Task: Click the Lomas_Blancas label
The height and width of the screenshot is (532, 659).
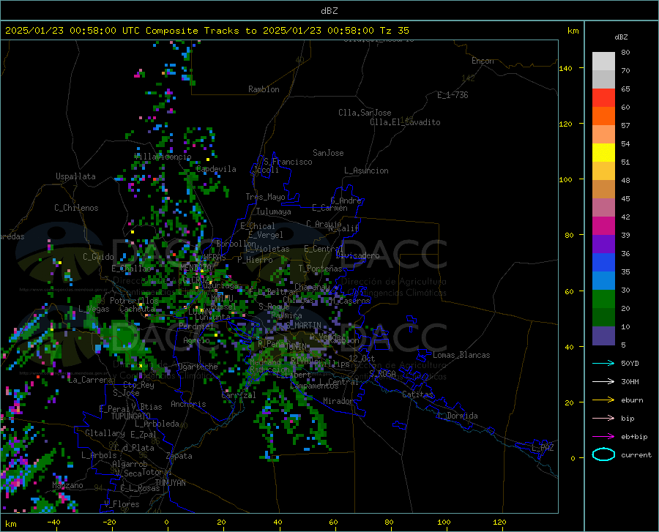Action: click(461, 355)
